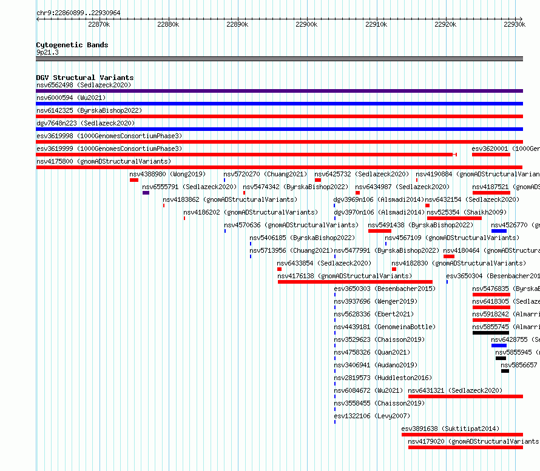The height and width of the screenshot is (471, 540).
Task: Select nsv5720270 (Chuang2021) label
Action: [265, 174]
